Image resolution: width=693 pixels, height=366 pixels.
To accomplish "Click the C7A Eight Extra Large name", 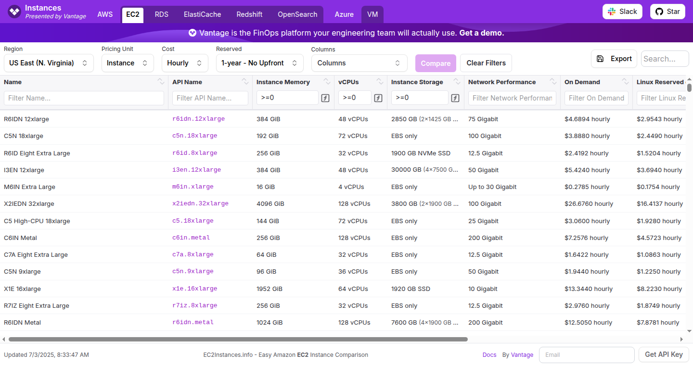I will click(x=36, y=254).
